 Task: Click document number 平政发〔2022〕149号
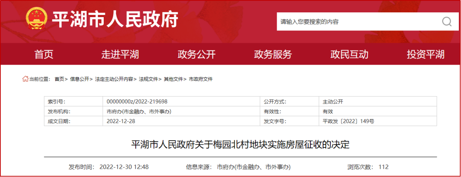[348, 121]
